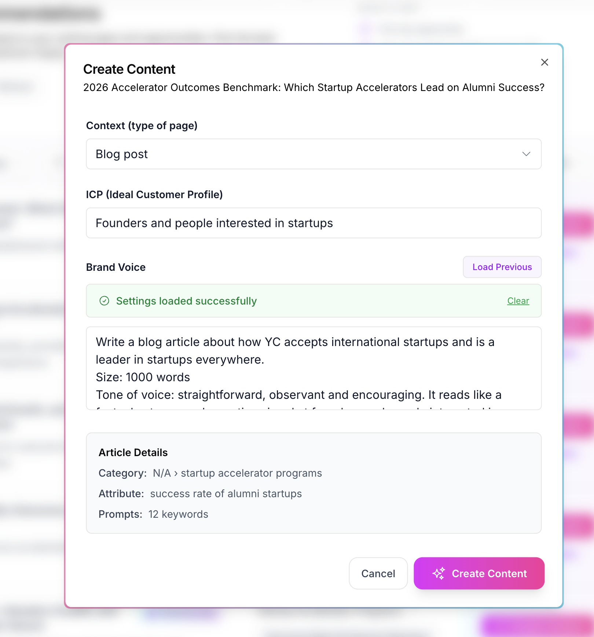This screenshot has width=594, height=637.
Task: Click the green success checkmark icon
Action: pyautogui.click(x=104, y=301)
